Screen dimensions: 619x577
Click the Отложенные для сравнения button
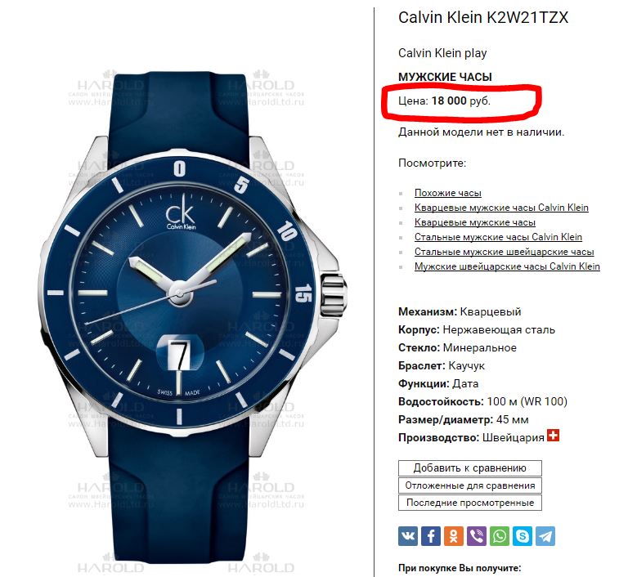coord(470,485)
